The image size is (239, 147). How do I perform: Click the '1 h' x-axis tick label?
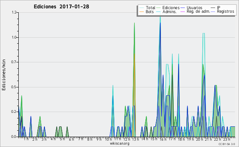[x=26, y=139]
